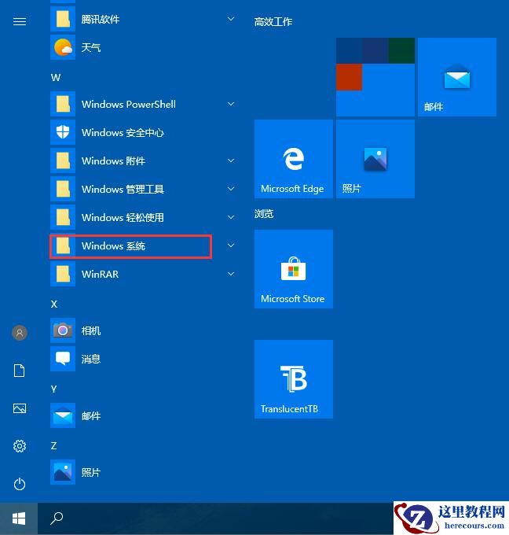Expand the Windows 管理工具 chevron
This screenshot has height=535, width=509.
pos(231,189)
